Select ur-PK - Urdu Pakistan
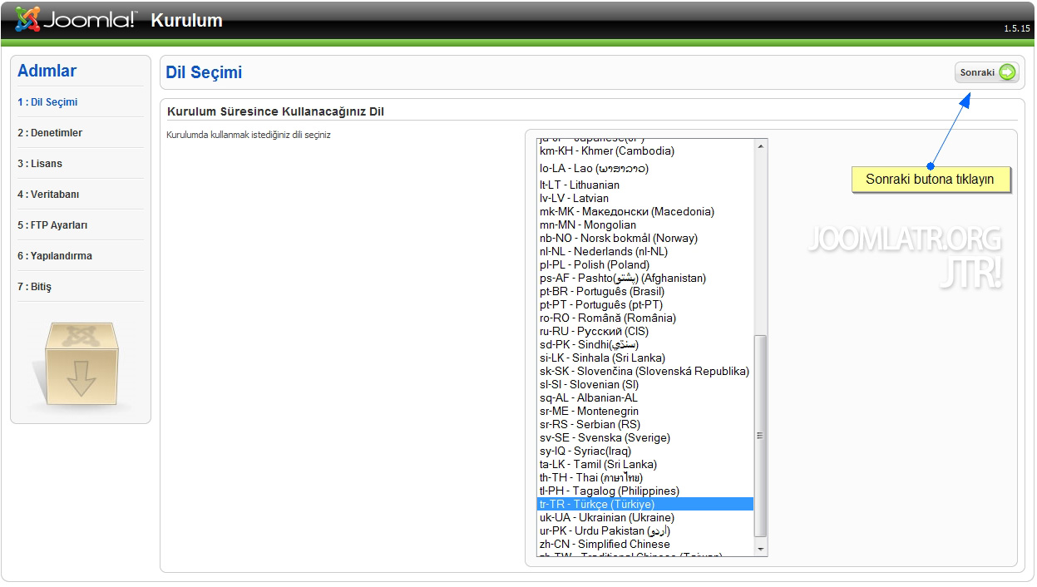Screen dimensions: 1037x587 (x=645, y=530)
